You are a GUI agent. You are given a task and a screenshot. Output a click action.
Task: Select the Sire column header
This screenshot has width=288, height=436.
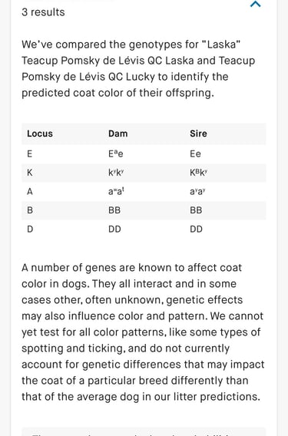click(198, 134)
